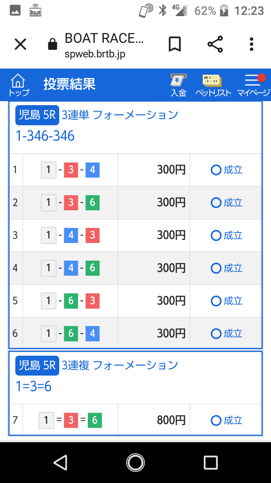
Task: Tap the 1-346-346 formation text
Action: coord(45,136)
